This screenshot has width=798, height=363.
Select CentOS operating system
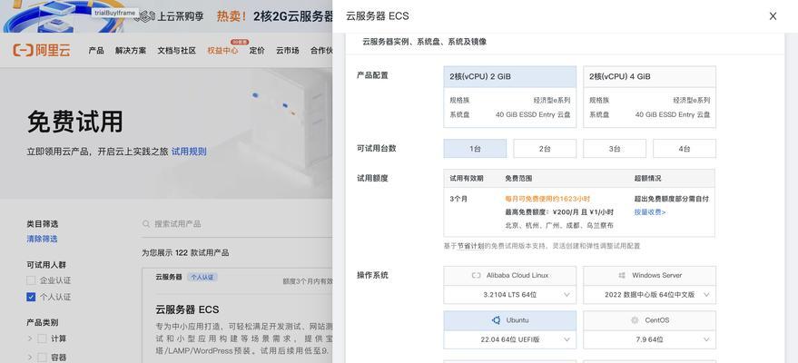[x=649, y=320]
